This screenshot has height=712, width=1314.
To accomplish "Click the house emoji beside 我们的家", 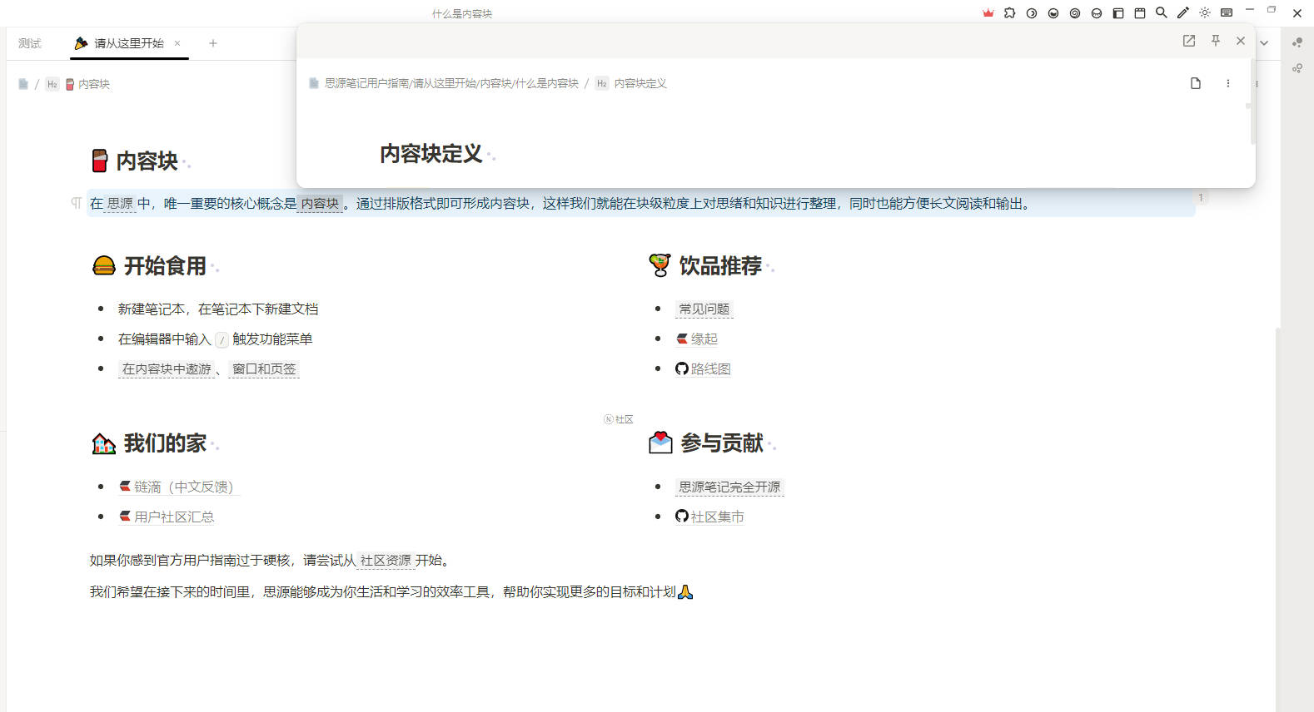I will [104, 443].
